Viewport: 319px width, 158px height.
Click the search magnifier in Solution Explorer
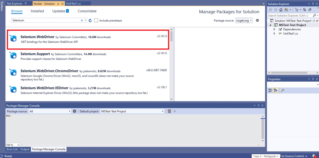pos(315,16)
